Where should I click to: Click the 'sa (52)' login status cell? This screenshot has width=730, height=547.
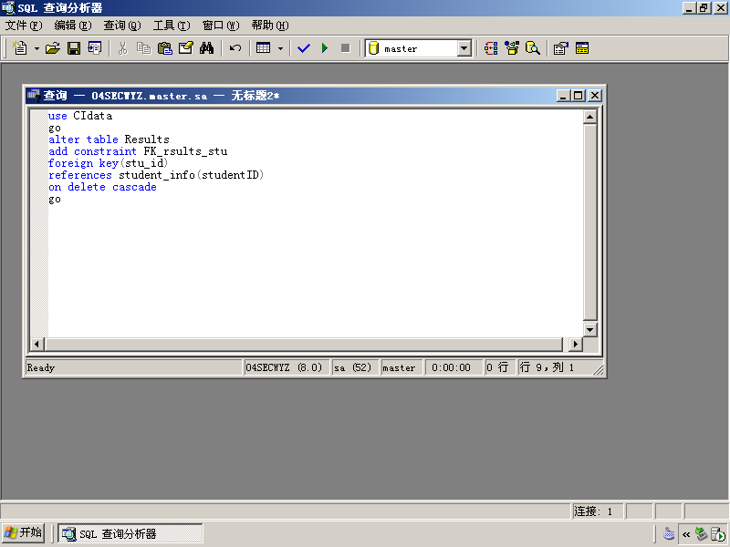tap(355, 367)
